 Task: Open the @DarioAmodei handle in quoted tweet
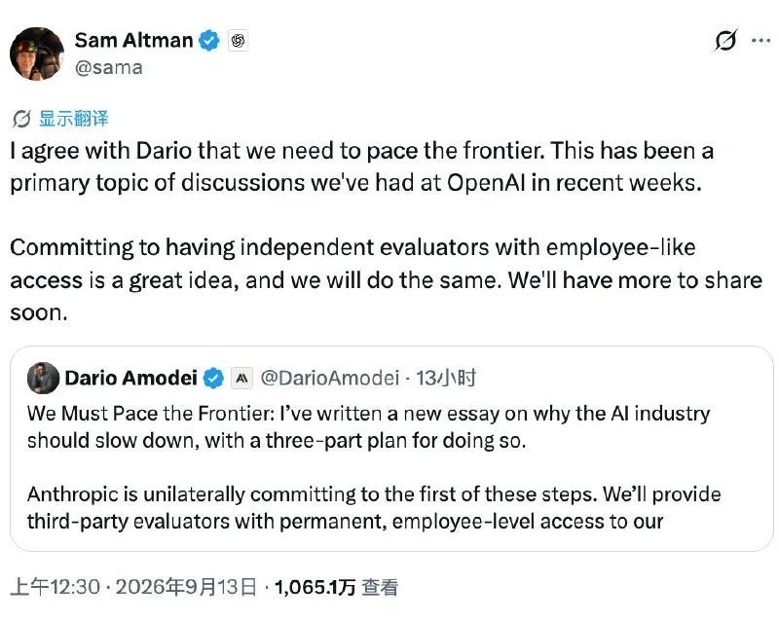click(330, 378)
